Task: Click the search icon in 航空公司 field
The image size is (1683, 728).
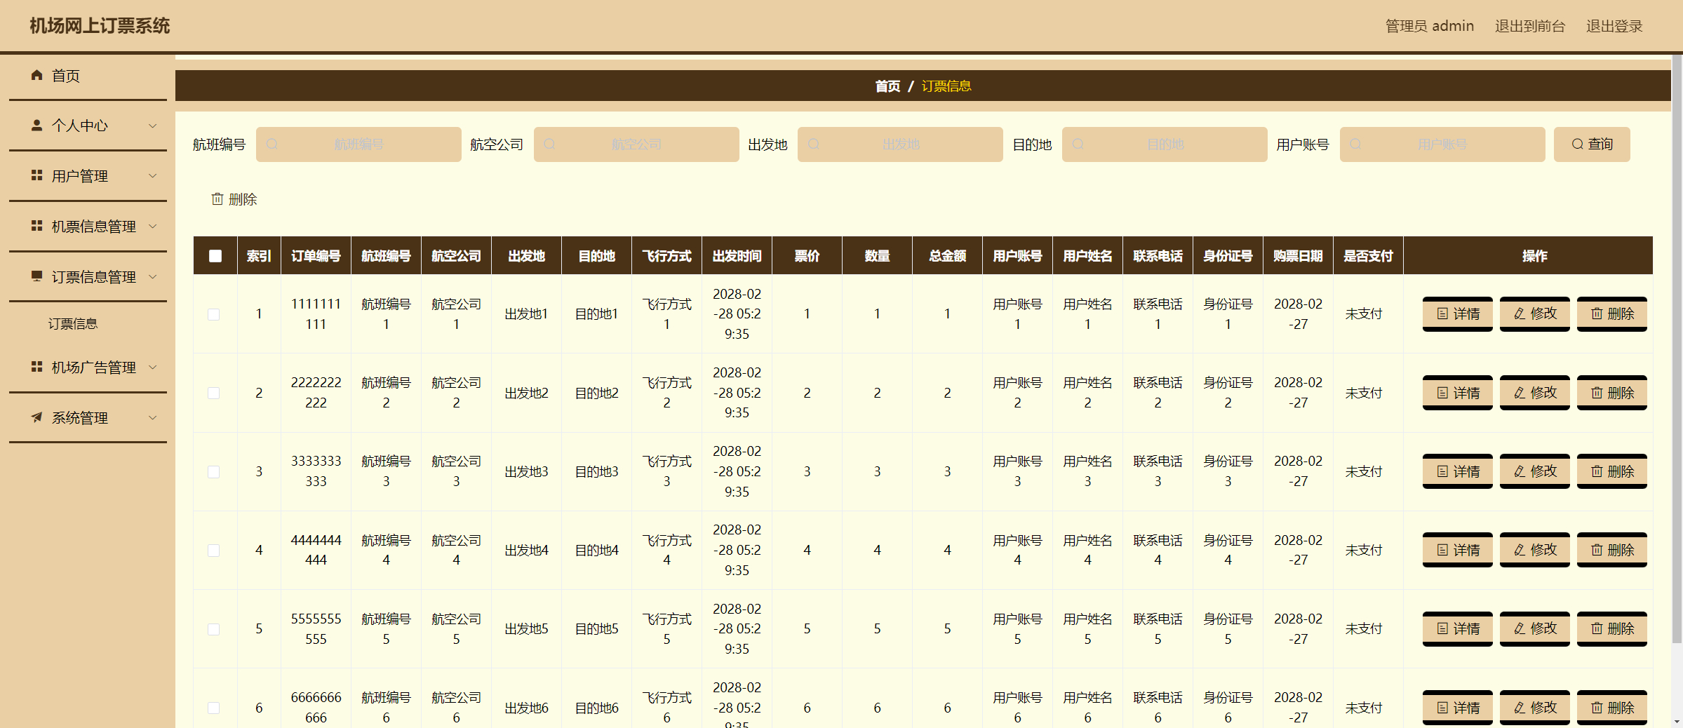Action: click(x=550, y=144)
